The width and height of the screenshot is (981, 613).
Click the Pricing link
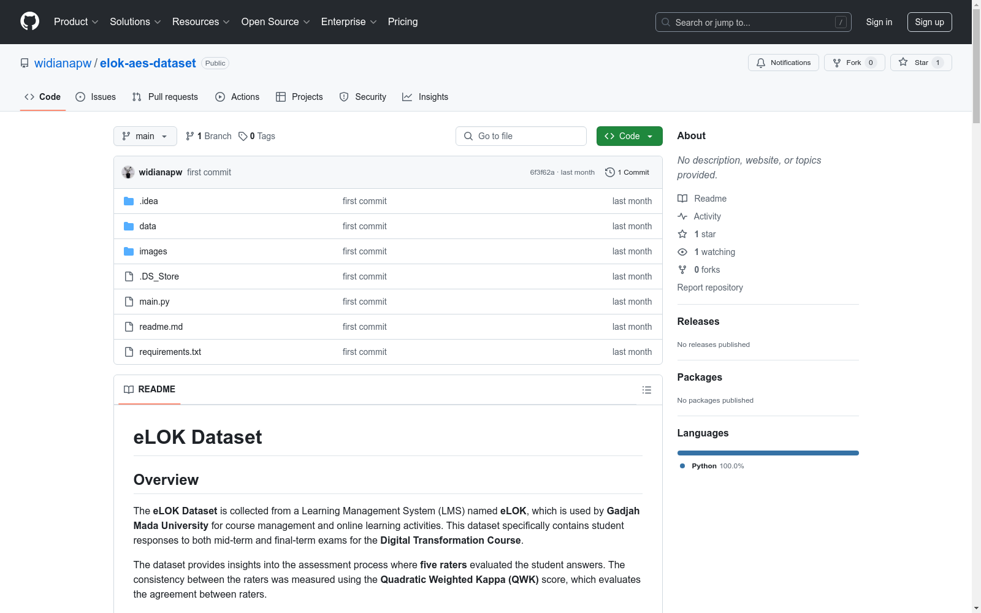click(403, 21)
